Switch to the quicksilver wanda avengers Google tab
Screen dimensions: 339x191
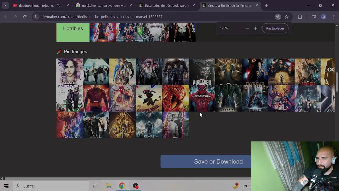pos(104,5)
